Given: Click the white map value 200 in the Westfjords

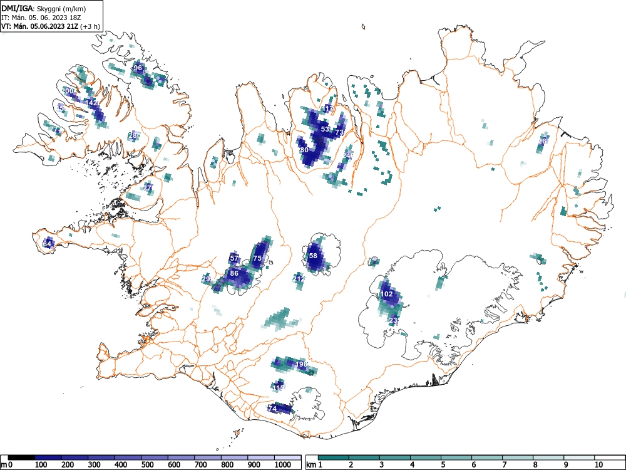Looking at the screenshot, I should point(68,91).
